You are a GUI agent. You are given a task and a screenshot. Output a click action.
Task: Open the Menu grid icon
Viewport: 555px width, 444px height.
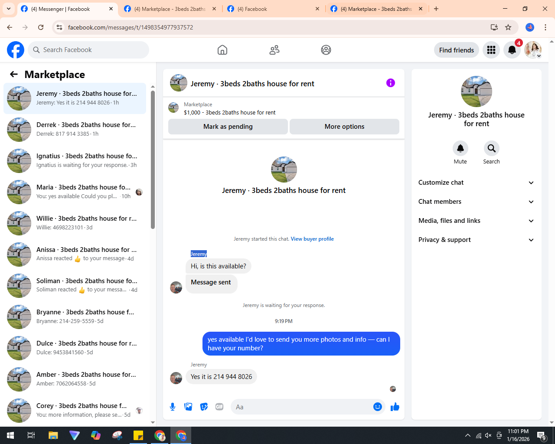(x=491, y=50)
